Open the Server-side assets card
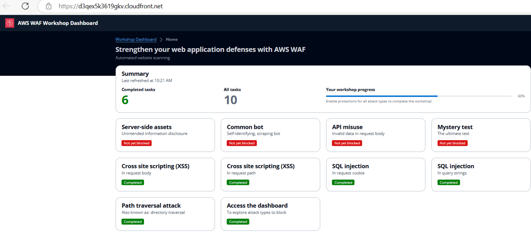 [165, 135]
